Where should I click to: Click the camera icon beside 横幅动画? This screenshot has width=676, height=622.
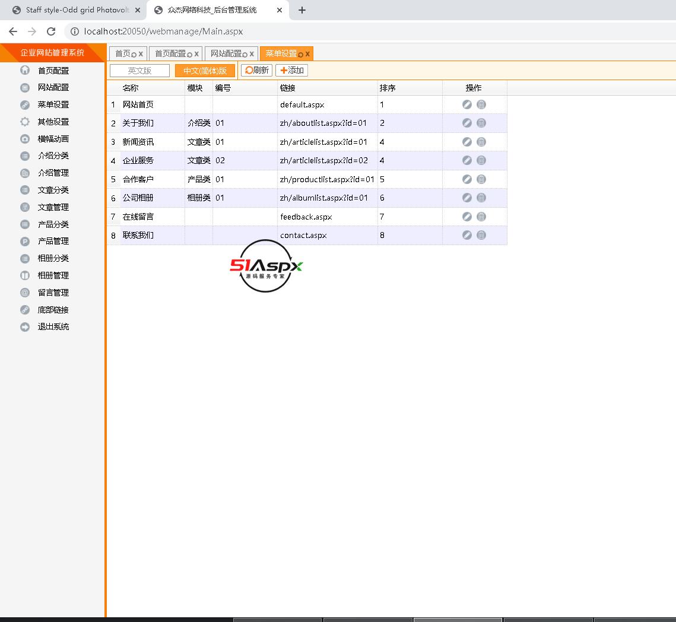[x=25, y=139]
